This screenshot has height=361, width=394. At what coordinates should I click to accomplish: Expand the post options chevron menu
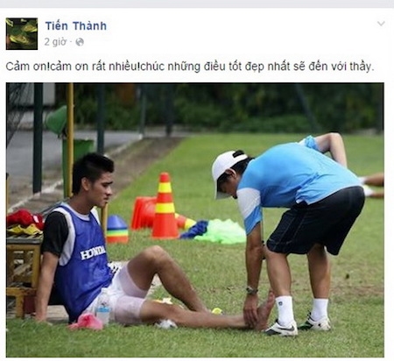381,24
